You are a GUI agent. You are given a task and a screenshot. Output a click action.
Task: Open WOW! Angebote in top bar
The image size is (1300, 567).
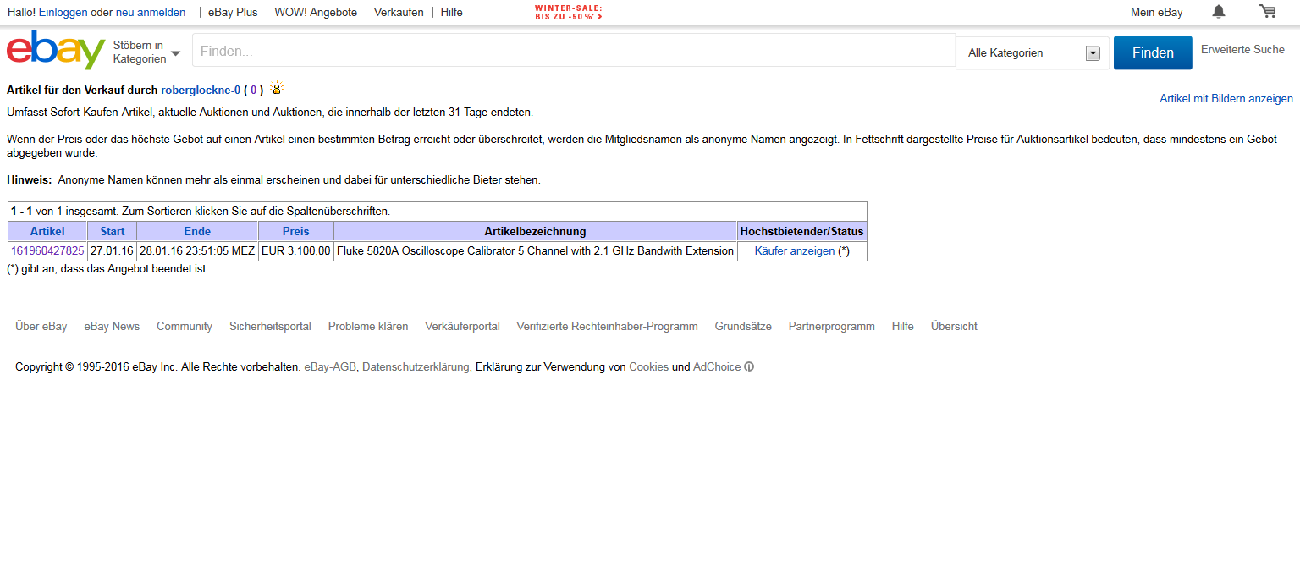pyautogui.click(x=316, y=13)
